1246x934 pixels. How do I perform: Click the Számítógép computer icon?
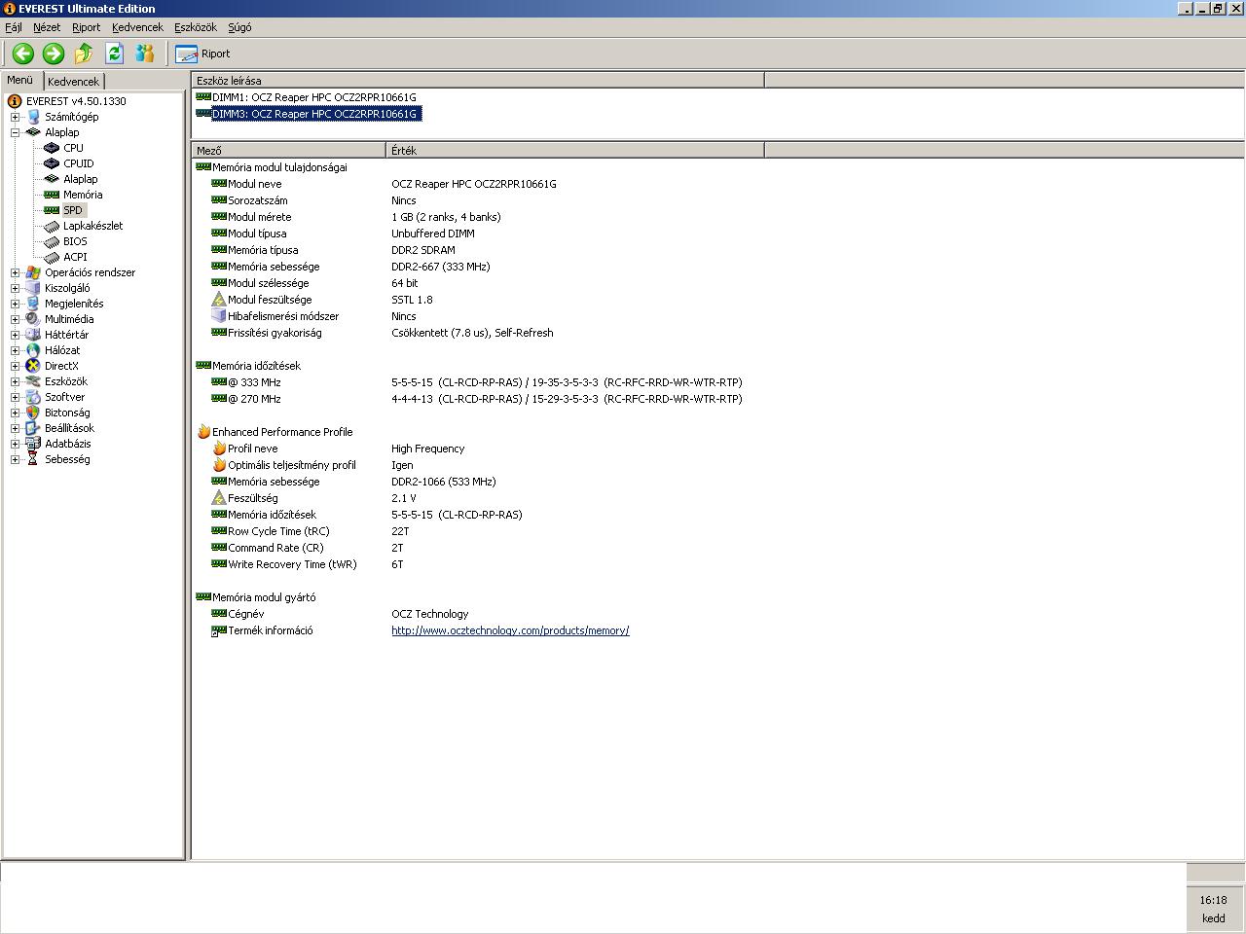33,117
